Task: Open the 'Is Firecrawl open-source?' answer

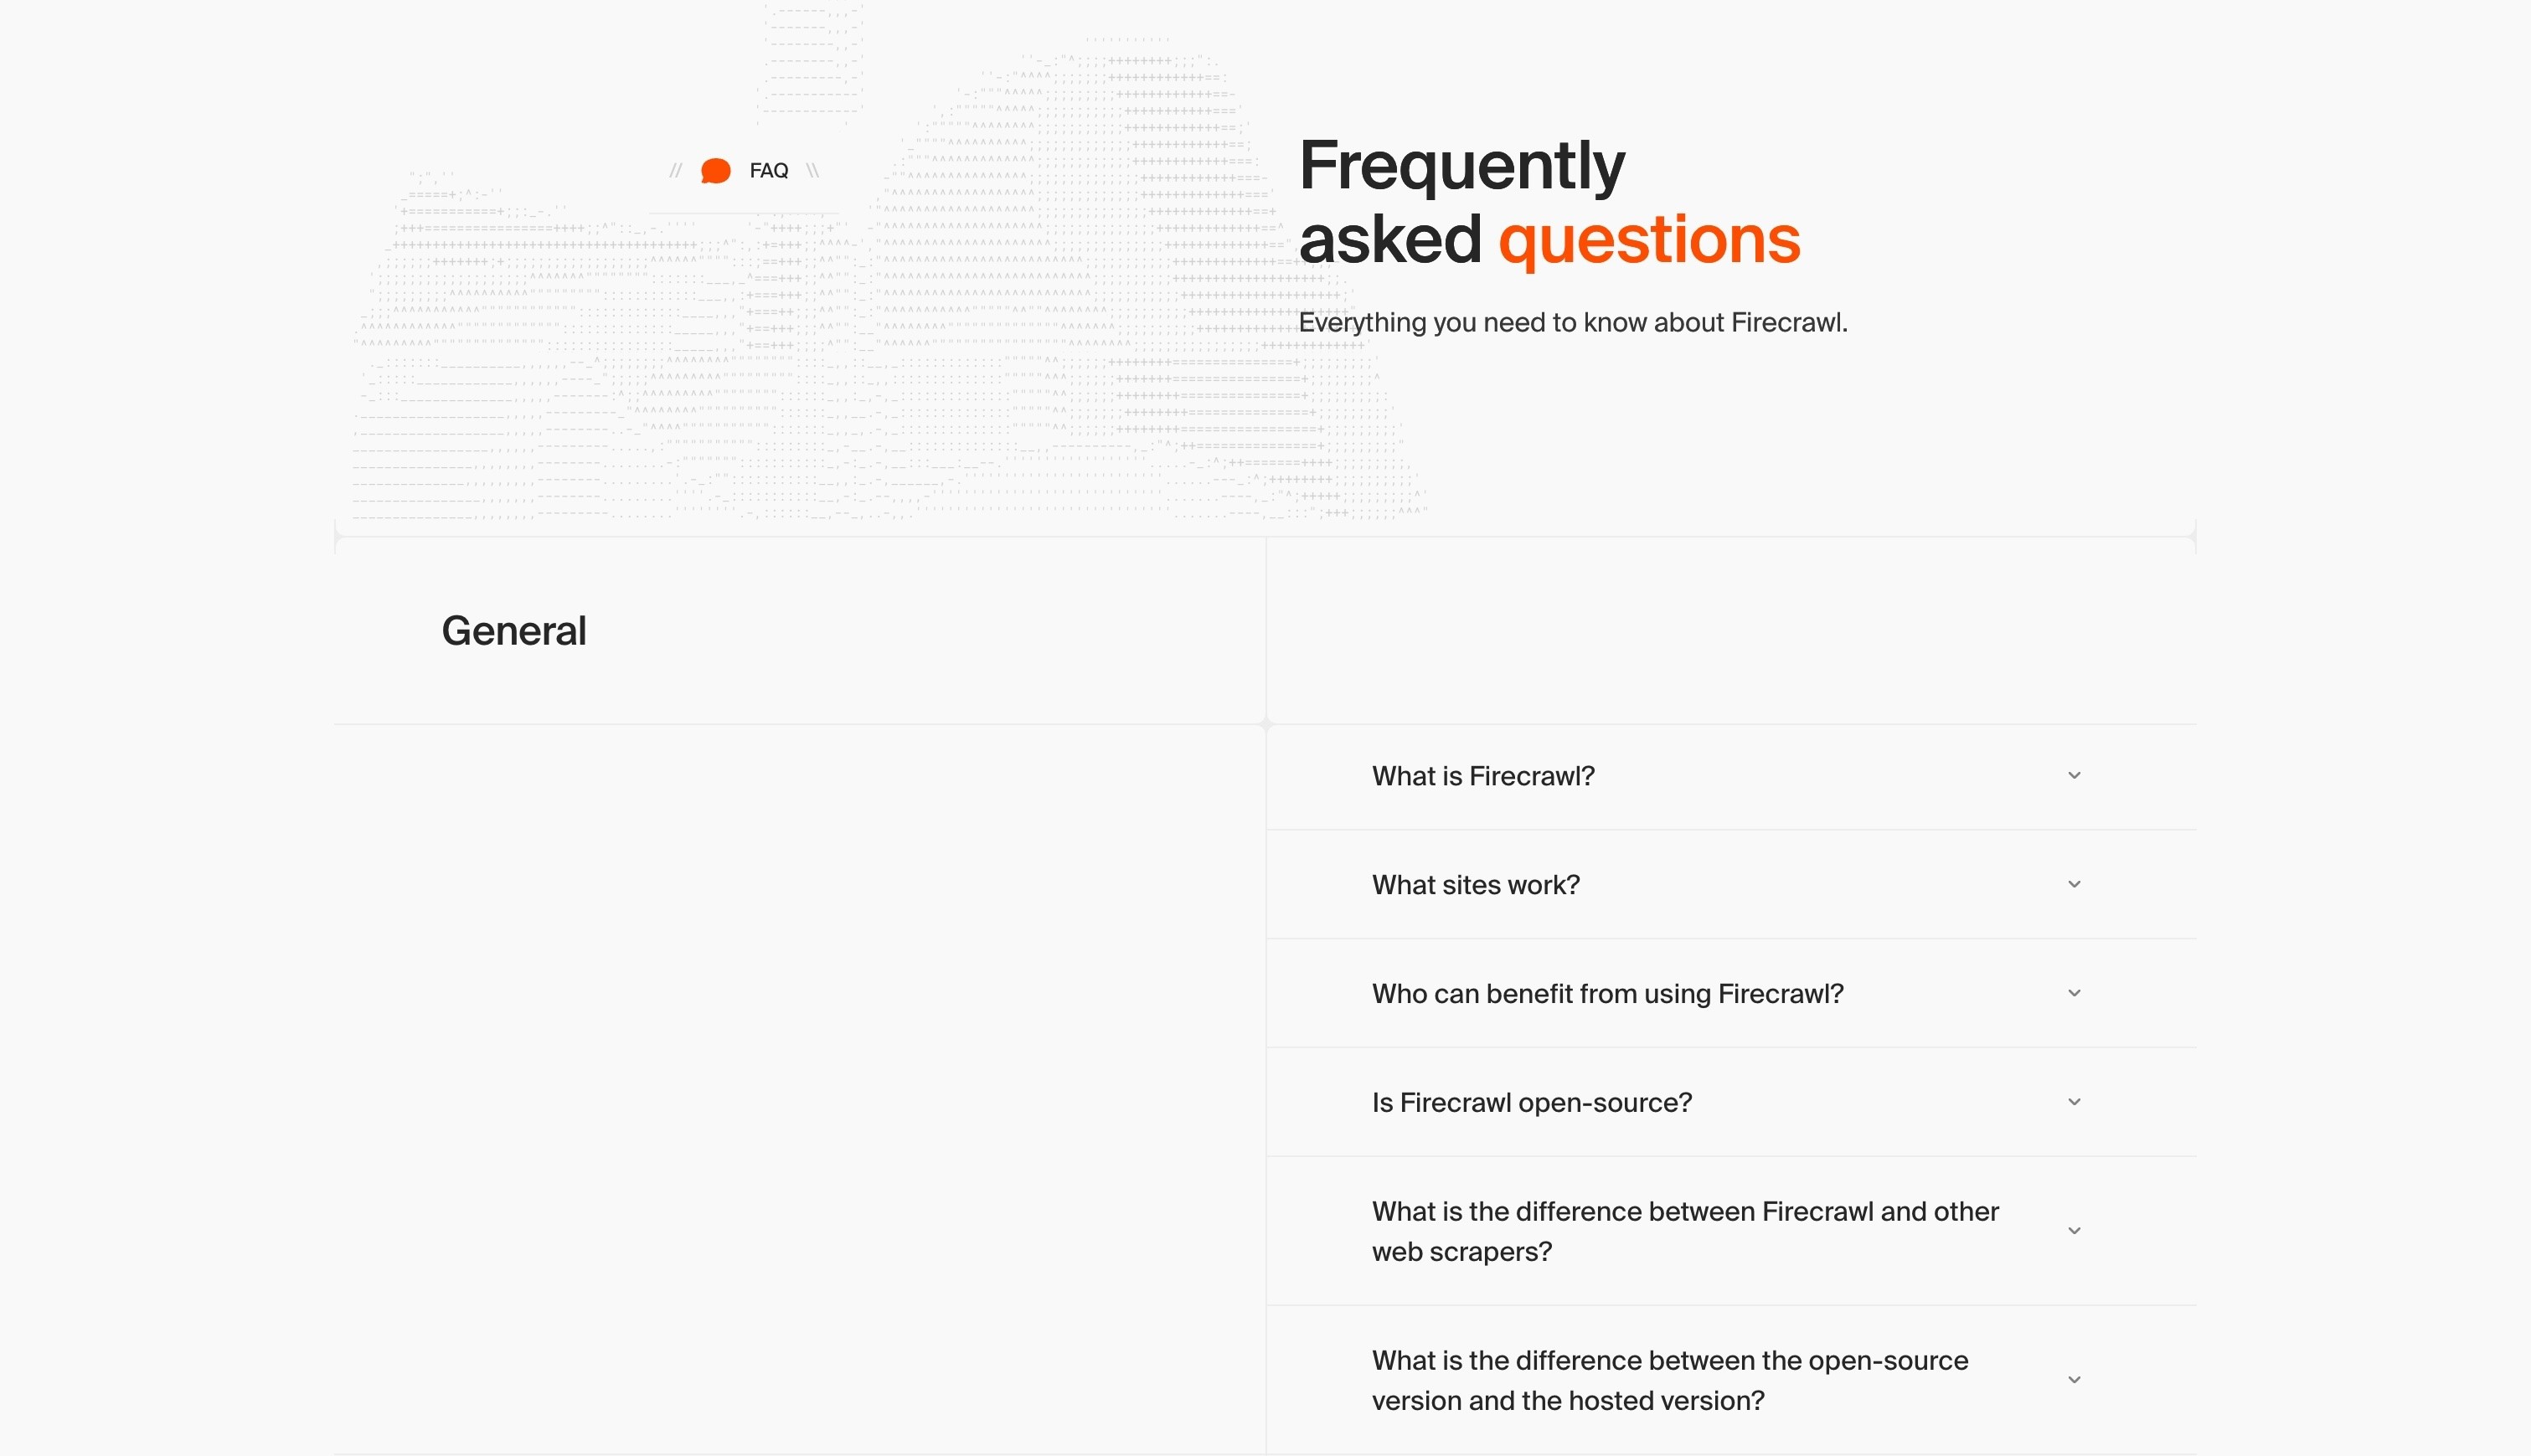Action: pos(2074,1102)
